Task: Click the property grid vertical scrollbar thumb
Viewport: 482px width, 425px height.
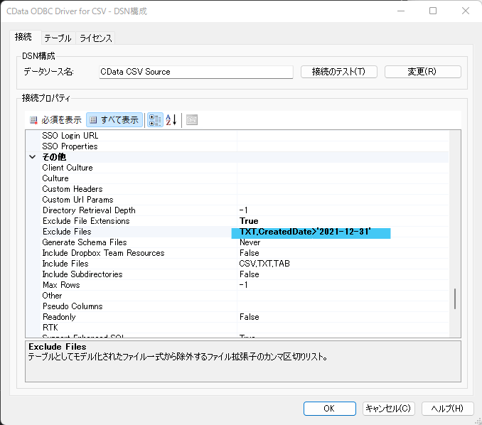Action: 455,298
